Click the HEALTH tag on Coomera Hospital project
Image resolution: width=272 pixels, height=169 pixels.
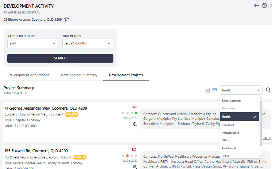[x=71, y=114]
